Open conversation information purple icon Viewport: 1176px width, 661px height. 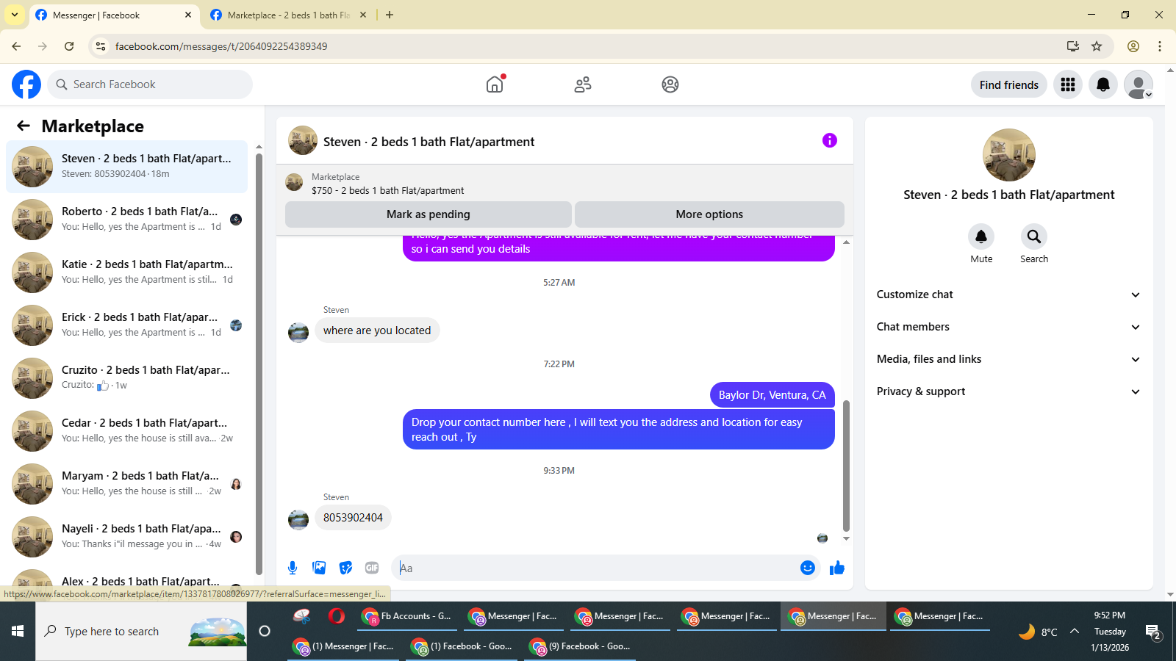830,140
